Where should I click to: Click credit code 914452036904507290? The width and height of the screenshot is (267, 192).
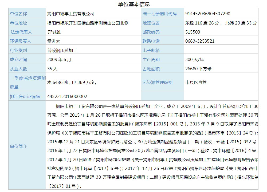pos(207,14)
